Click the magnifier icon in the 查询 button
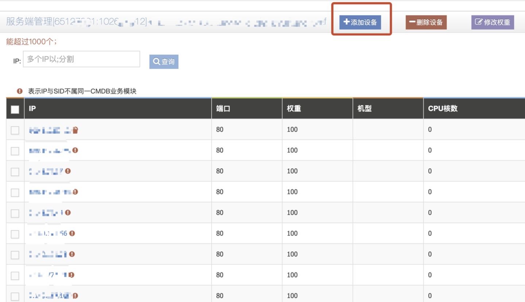 [x=156, y=61]
